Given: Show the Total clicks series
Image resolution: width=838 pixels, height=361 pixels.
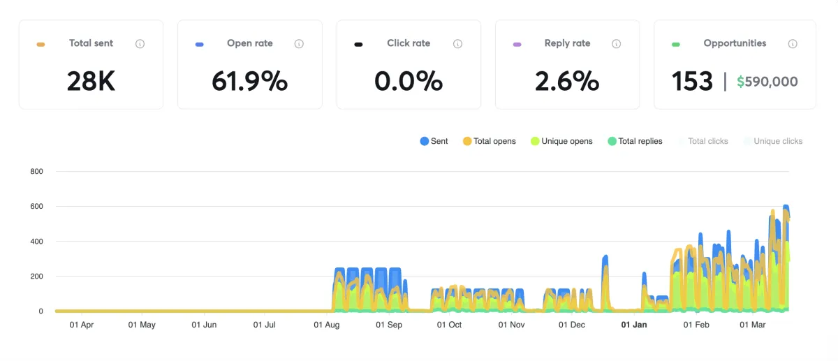Looking at the screenshot, I should [x=702, y=141].
